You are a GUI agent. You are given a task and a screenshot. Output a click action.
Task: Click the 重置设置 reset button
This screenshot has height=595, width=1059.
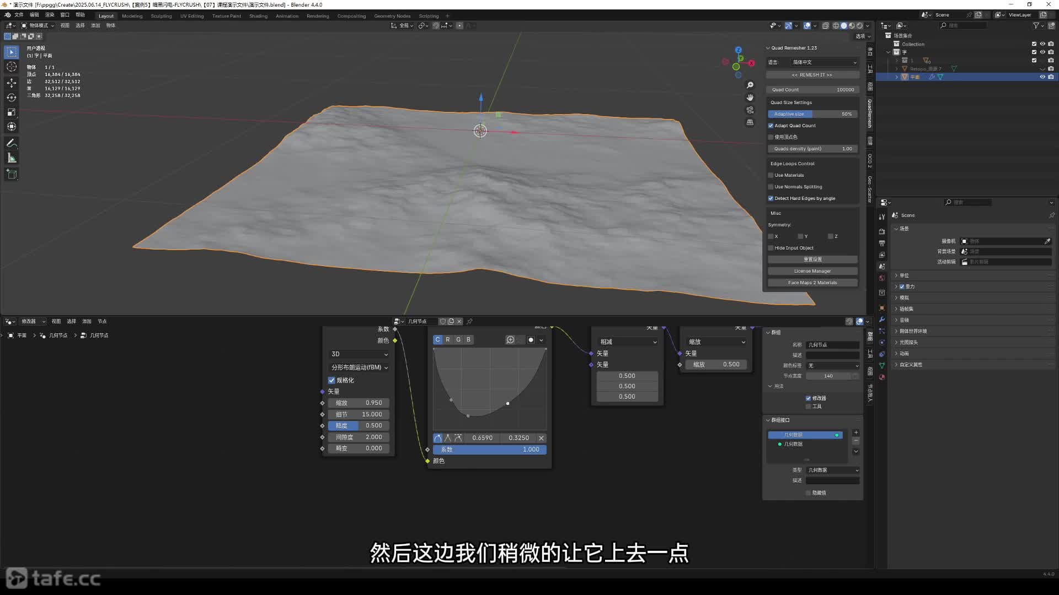coord(812,259)
